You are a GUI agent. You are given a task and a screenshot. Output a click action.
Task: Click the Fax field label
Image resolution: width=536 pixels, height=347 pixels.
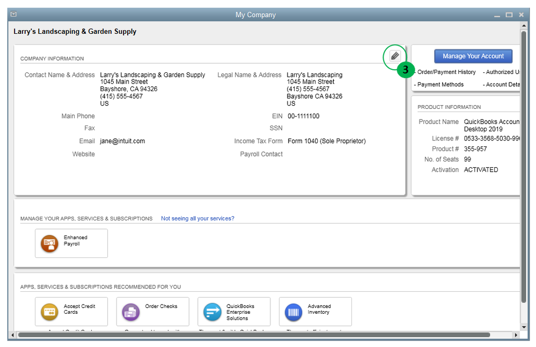(x=90, y=128)
